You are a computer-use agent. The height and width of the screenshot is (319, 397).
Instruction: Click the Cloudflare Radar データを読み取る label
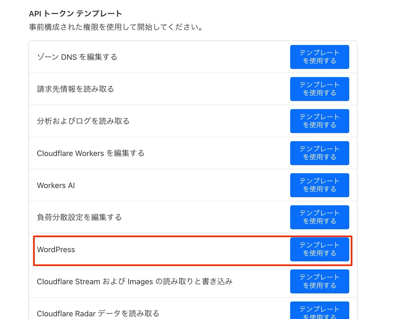[x=98, y=314]
